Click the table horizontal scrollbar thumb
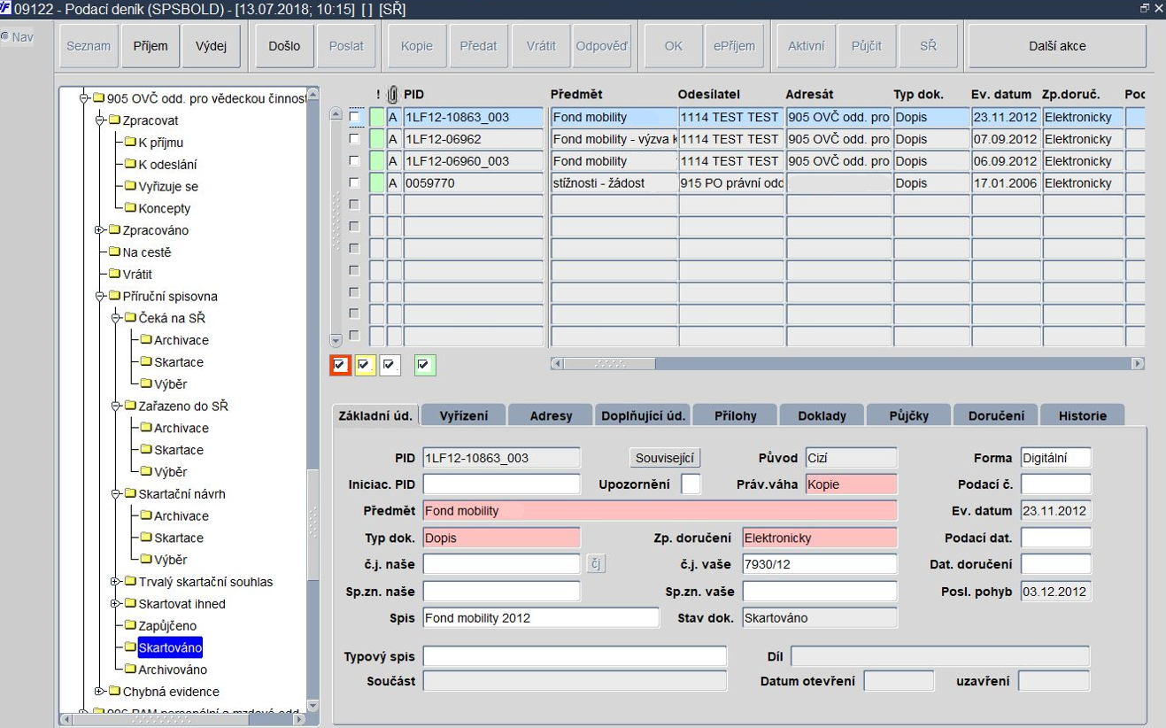The image size is (1166, 728). pyautogui.click(x=610, y=363)
